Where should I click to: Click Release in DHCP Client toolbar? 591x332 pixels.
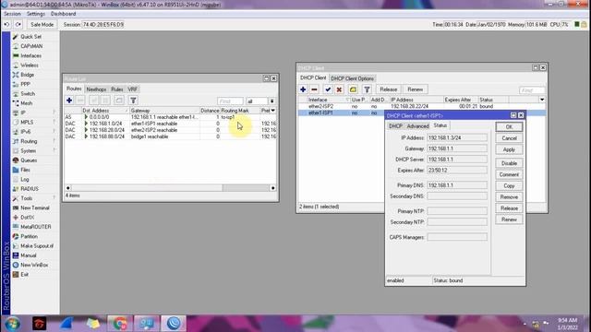388,89
